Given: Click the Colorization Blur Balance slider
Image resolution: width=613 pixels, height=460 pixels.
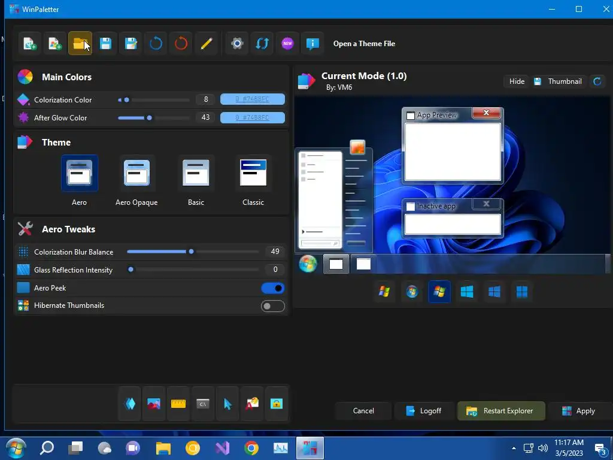Looking at the screenshot, I should (x=193, y=252).
